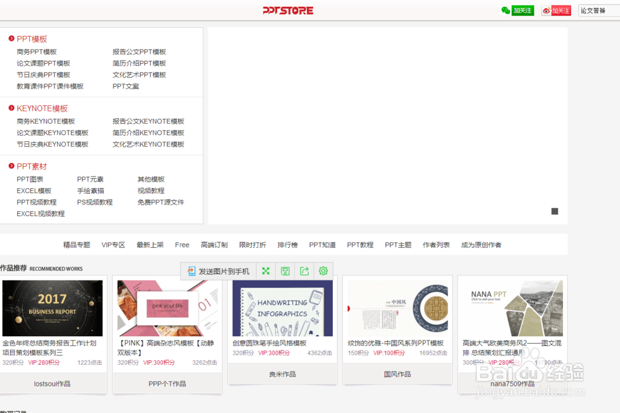Open the PPT素材 category heading
This screenshot has width=620, height=413.
point(32,166)
